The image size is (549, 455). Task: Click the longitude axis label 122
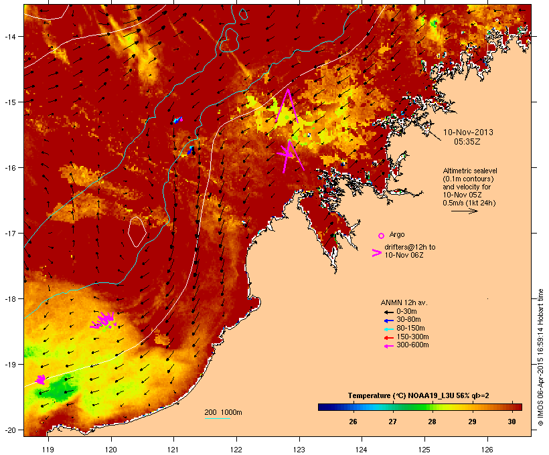click(236, 450)
